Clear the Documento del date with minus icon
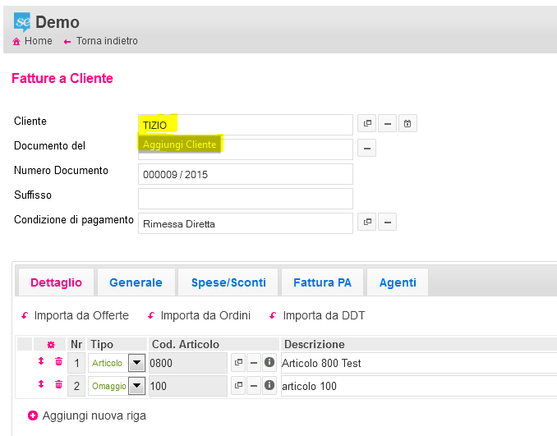 pos(367,149)
